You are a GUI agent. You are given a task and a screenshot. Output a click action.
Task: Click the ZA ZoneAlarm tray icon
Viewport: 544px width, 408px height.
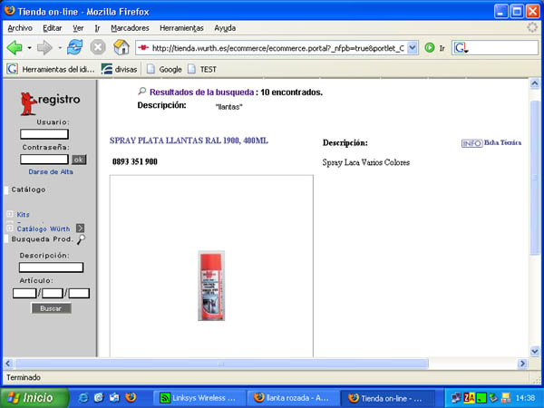click(469, 398)
